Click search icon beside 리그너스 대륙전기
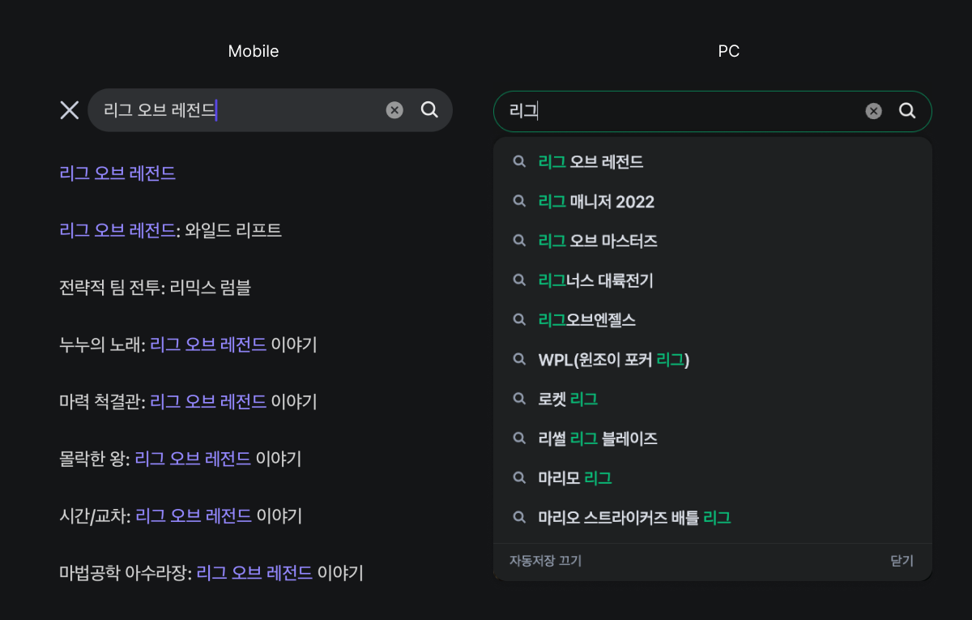972x620 pixels. [519, 280]
